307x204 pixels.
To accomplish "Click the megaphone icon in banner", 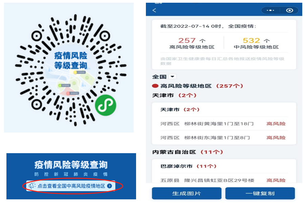I will point(32,186).
